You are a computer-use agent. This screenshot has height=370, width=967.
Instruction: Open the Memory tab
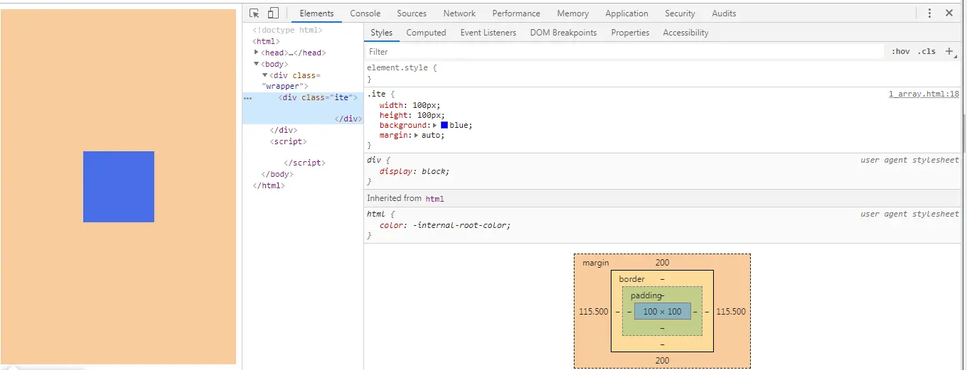point(572,13)
